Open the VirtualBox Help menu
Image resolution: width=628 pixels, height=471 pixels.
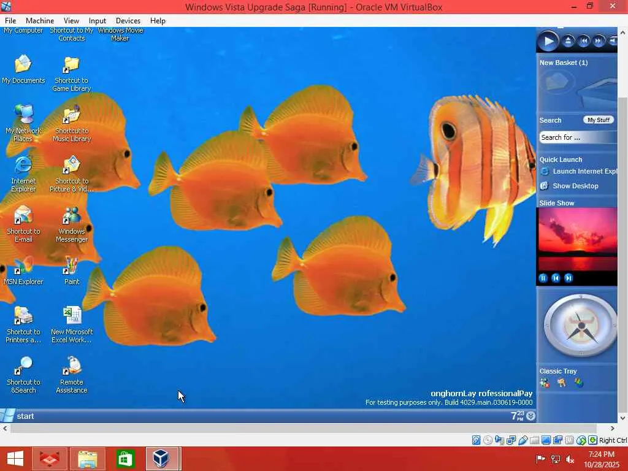pos(158,21)
